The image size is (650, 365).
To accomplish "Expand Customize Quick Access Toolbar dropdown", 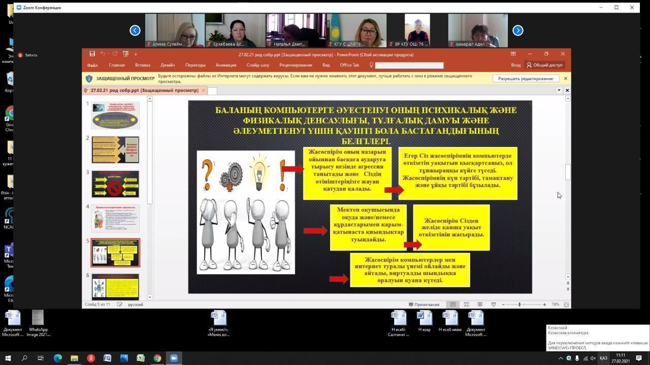I will coord(136,54).
